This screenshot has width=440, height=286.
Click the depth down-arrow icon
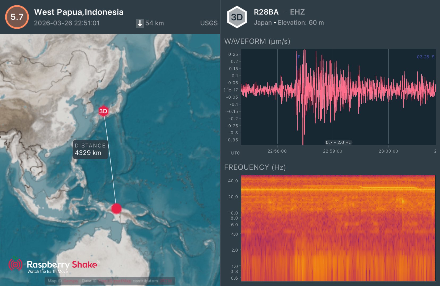(x=140, y=23)
